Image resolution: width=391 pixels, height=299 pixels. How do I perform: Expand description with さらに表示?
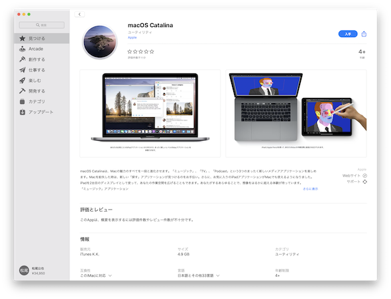(x=310, y=189)
